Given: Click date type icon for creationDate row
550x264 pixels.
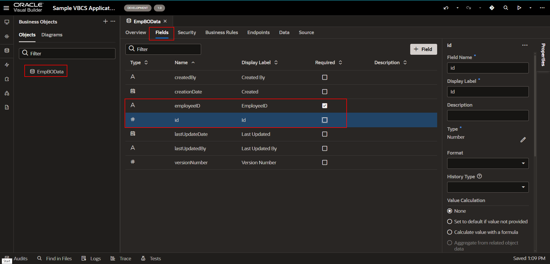Looking at the screenshot, I should (x=133, y=91).
